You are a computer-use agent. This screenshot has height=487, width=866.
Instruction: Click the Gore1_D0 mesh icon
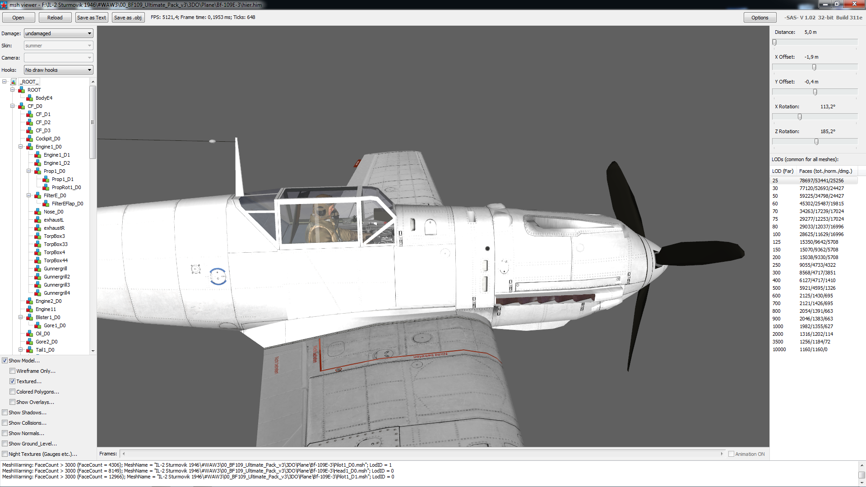click(x=37, y=325)
